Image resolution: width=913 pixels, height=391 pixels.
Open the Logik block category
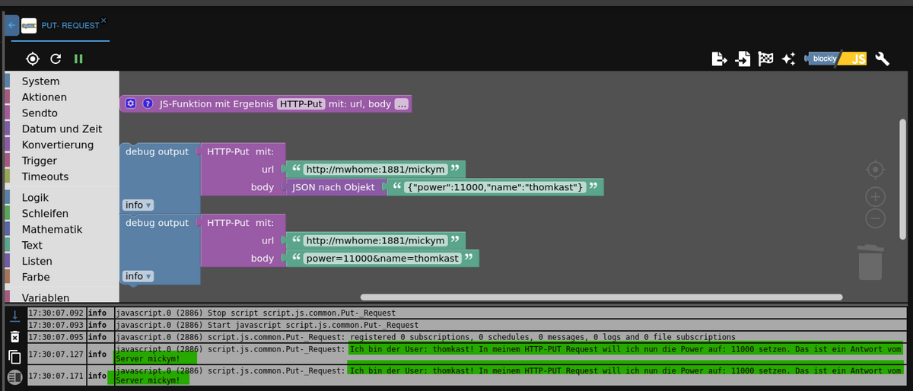point(35,198)
